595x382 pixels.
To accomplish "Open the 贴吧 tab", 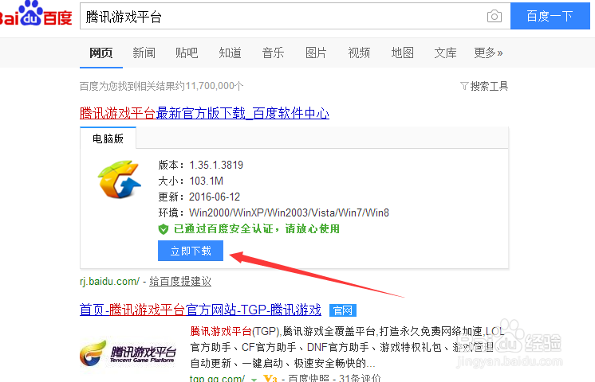I will 187,53.
